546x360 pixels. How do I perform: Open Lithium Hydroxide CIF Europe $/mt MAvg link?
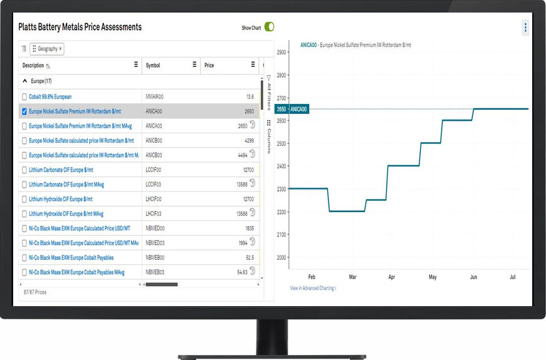click(66, 213)
